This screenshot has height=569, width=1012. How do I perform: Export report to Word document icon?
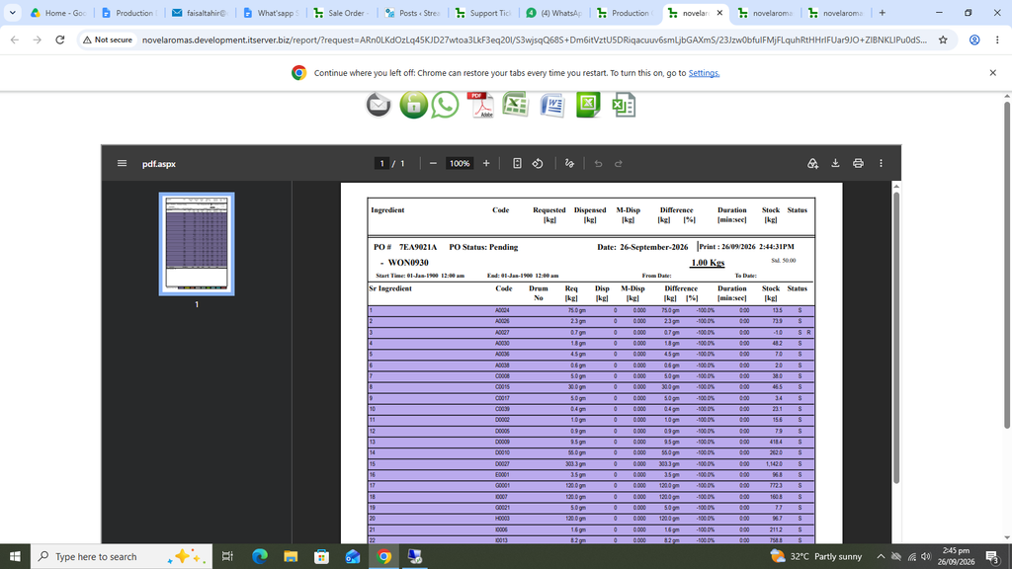click(x=551, y=105)
